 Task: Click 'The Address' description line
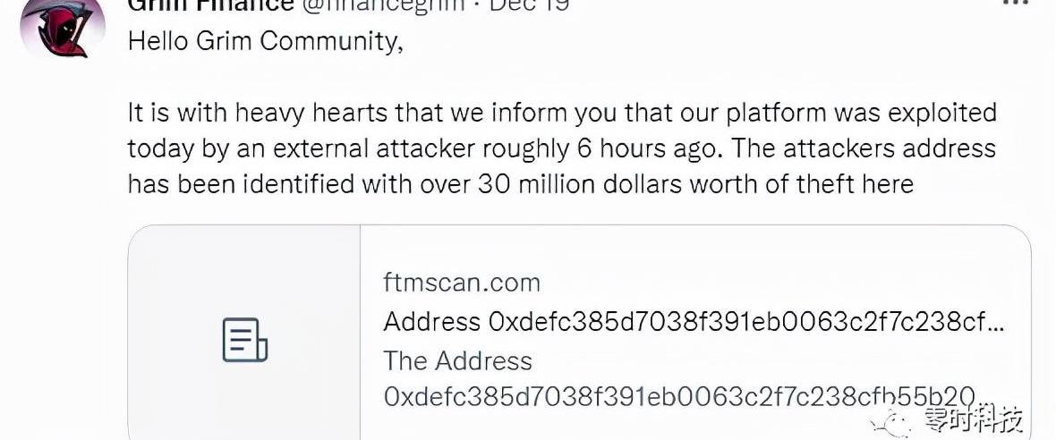457,360
